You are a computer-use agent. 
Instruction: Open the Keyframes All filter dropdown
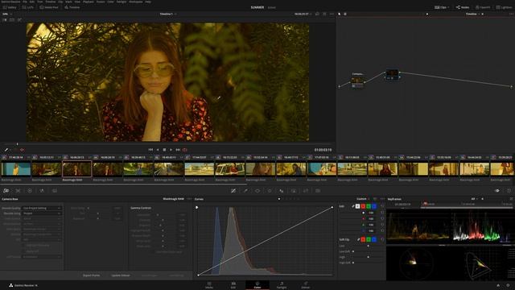pyautogui.click(x=475, y=199)
